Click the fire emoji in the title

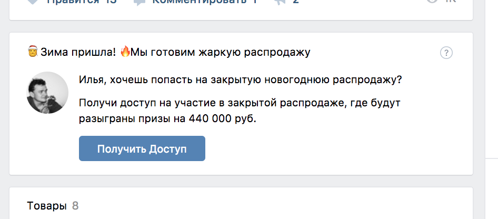[x=125, y=52]
